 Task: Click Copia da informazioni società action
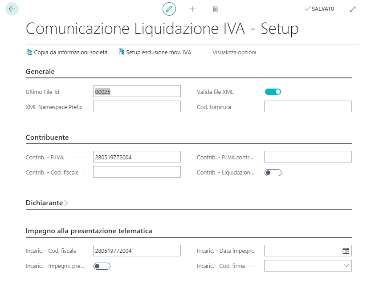(x=67, y=52)
